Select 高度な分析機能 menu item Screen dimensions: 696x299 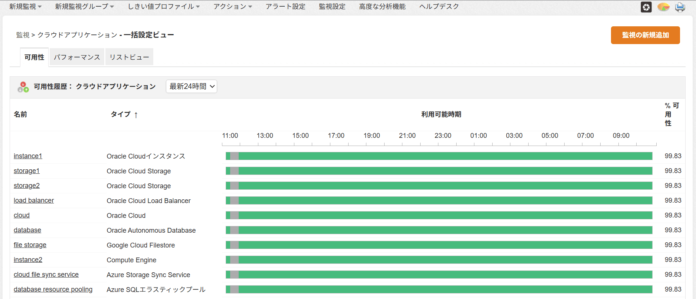pyautogui.click(x=382, y=7)
